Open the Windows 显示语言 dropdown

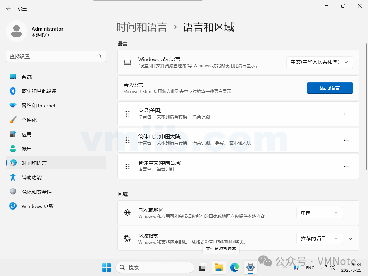319,62
